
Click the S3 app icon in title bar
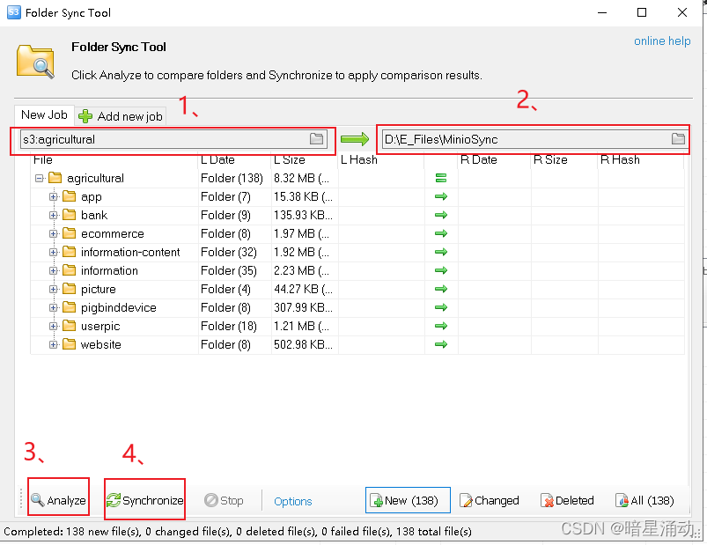coord(14,12)
